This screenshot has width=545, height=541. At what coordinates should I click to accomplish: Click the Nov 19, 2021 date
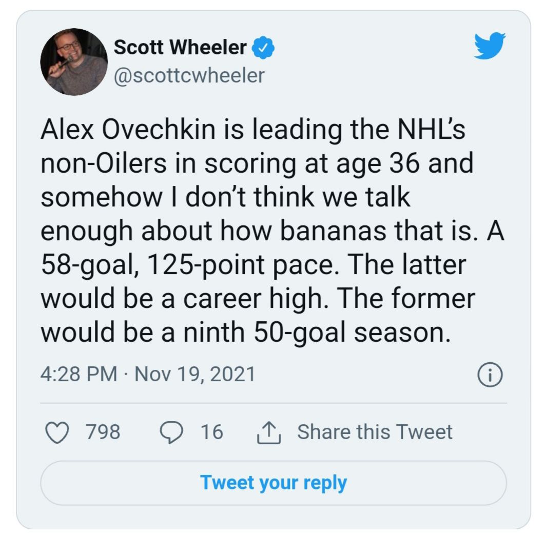coord(194,373)
